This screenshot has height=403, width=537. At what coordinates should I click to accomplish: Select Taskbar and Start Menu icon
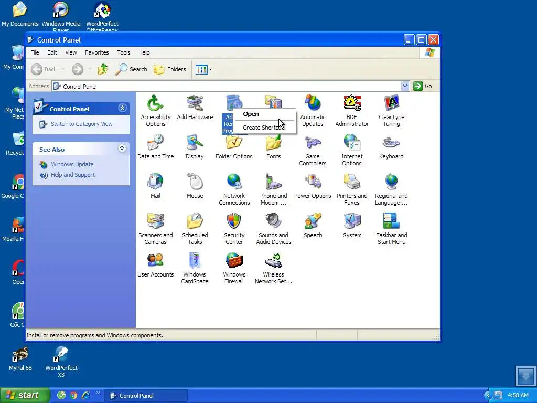391,229
